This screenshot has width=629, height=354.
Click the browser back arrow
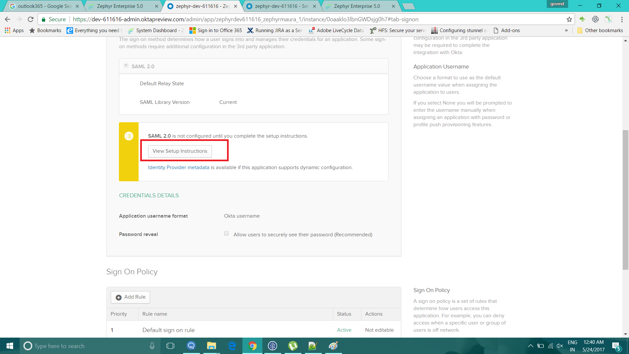click(8, 19)
